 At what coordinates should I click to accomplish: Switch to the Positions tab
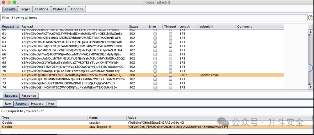[x=41, y=9]
